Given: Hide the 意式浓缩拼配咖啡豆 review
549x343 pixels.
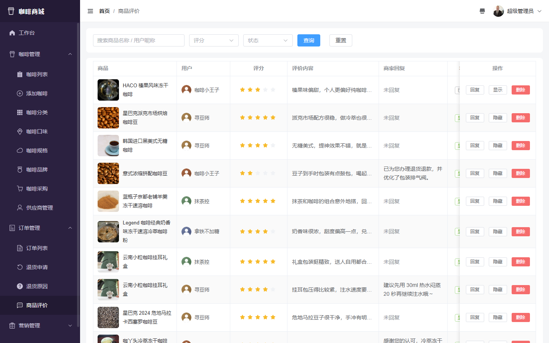Looking at the screenshot, I should (x=498, y=173).
